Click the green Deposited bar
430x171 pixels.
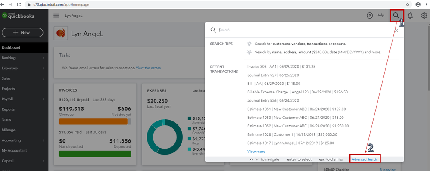(95, 154)
